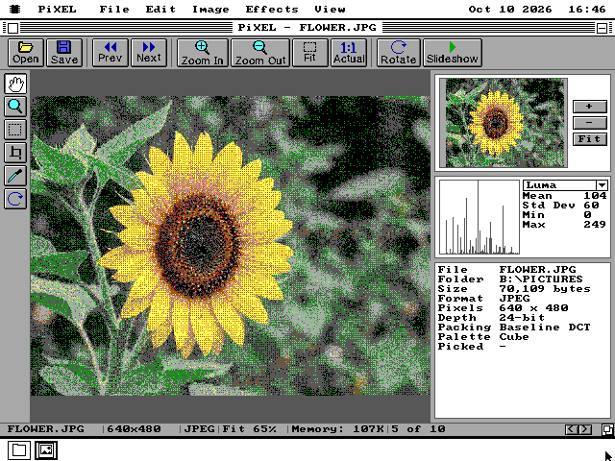Click the system icon left of the PiXEL menu
This screenshot has height=461, width=615.
(15, 9)
